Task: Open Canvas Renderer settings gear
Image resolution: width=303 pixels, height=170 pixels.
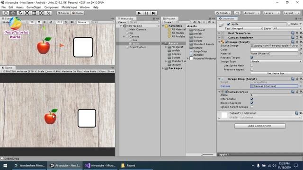Action: click(301, 37)
